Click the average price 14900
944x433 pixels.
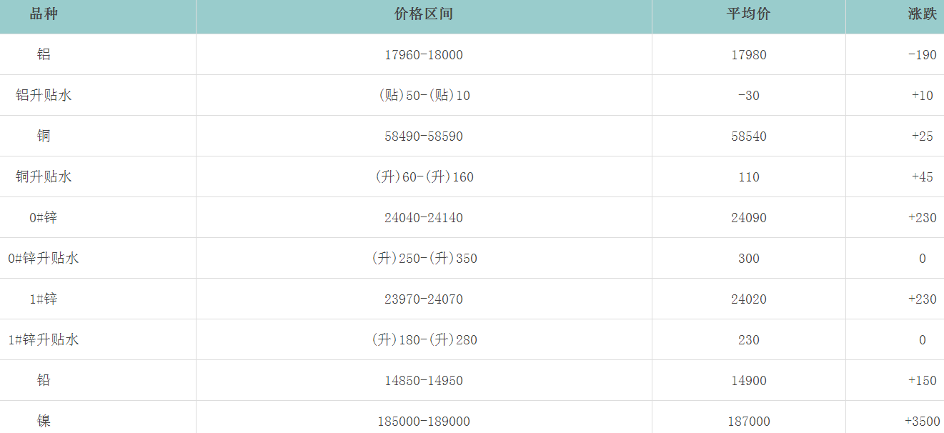(x=749, y=381)
